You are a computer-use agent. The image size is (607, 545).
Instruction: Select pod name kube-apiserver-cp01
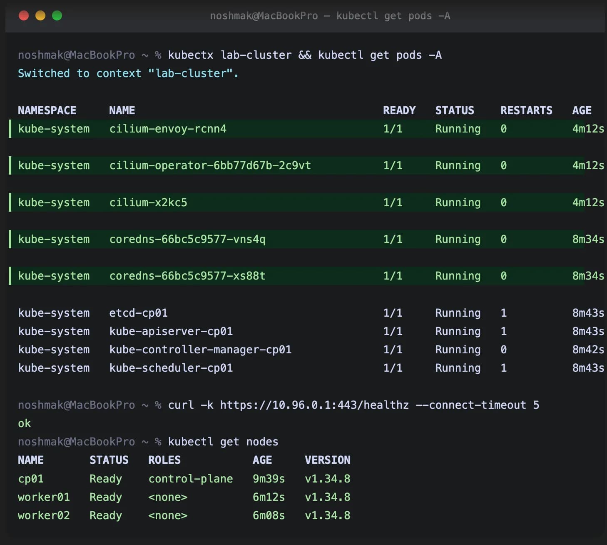click(171, 331)
